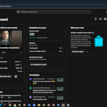The height and width of the screenshot is (107, 107).
Task: Click the magnifier icon in search bar
Action: (18, 12)
